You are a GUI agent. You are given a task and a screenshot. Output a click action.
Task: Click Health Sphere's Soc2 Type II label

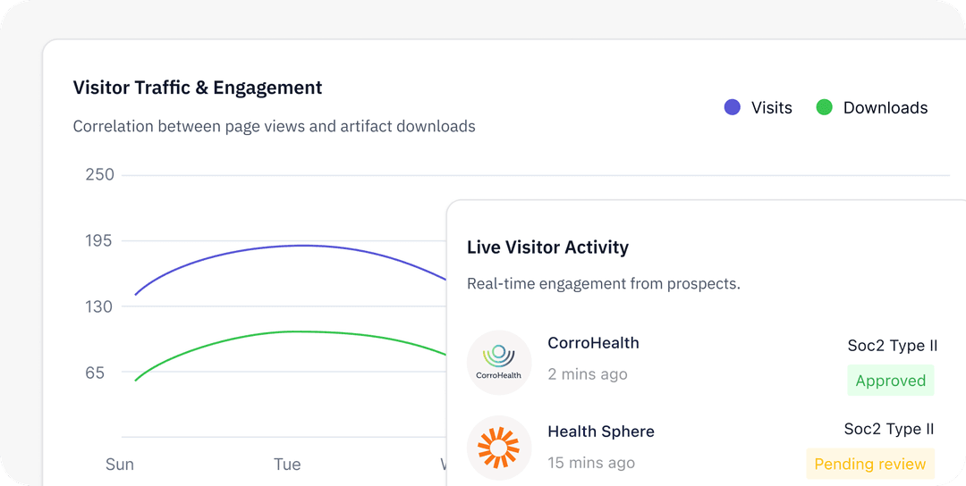tap(889, 430)
